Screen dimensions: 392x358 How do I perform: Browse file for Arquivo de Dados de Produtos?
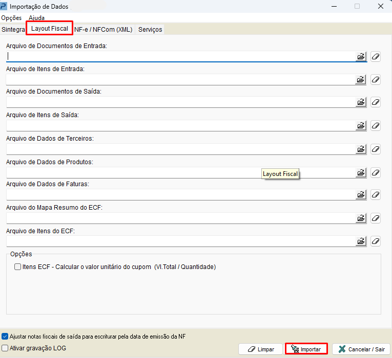361,172
